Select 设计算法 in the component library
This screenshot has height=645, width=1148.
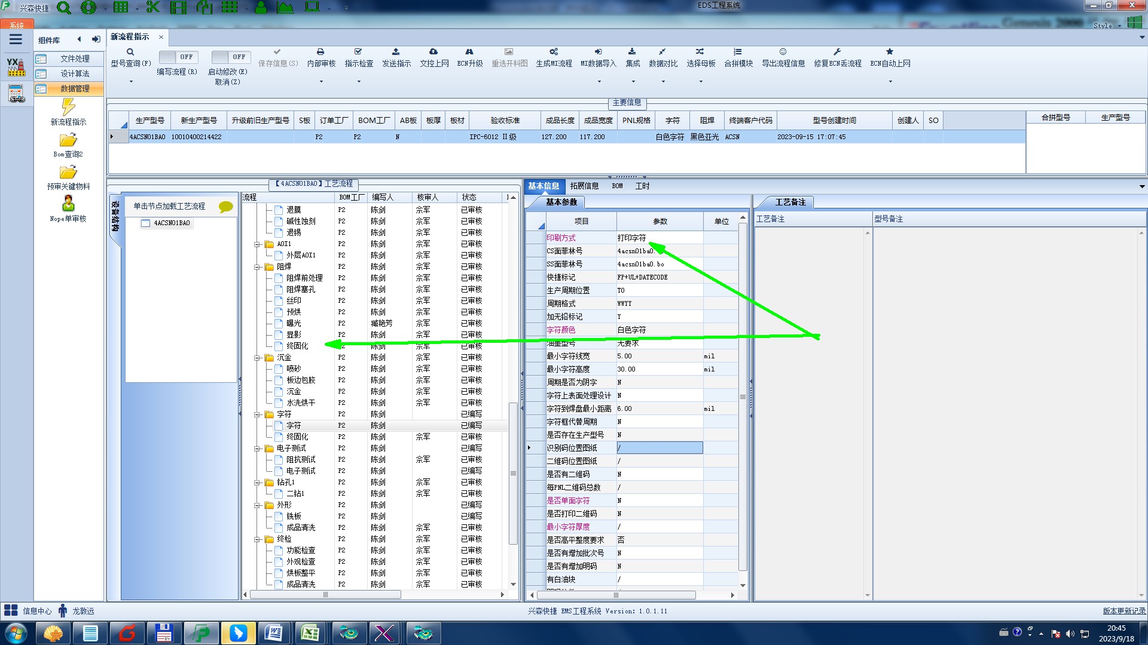pos(75,73)
